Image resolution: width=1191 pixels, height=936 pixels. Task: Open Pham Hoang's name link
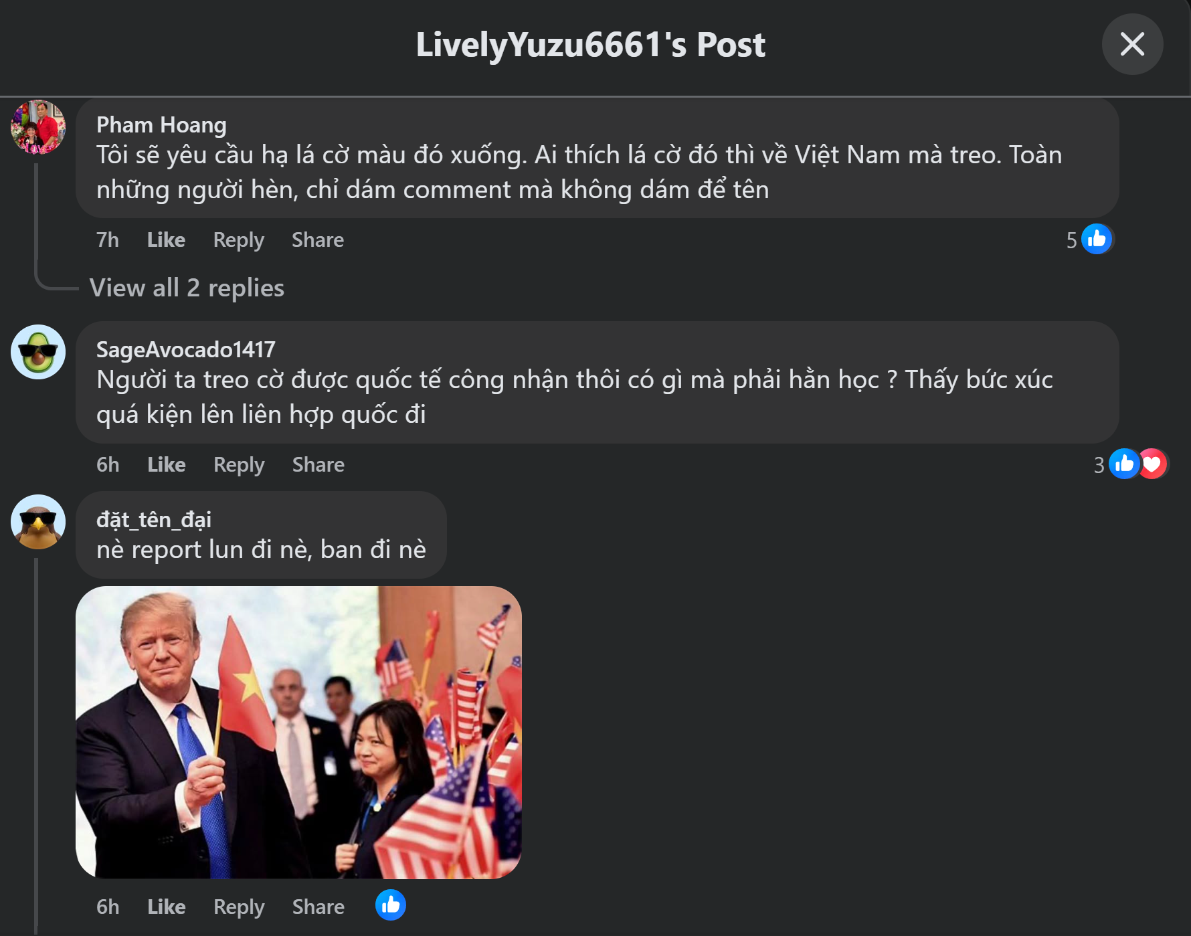point(161,125)
